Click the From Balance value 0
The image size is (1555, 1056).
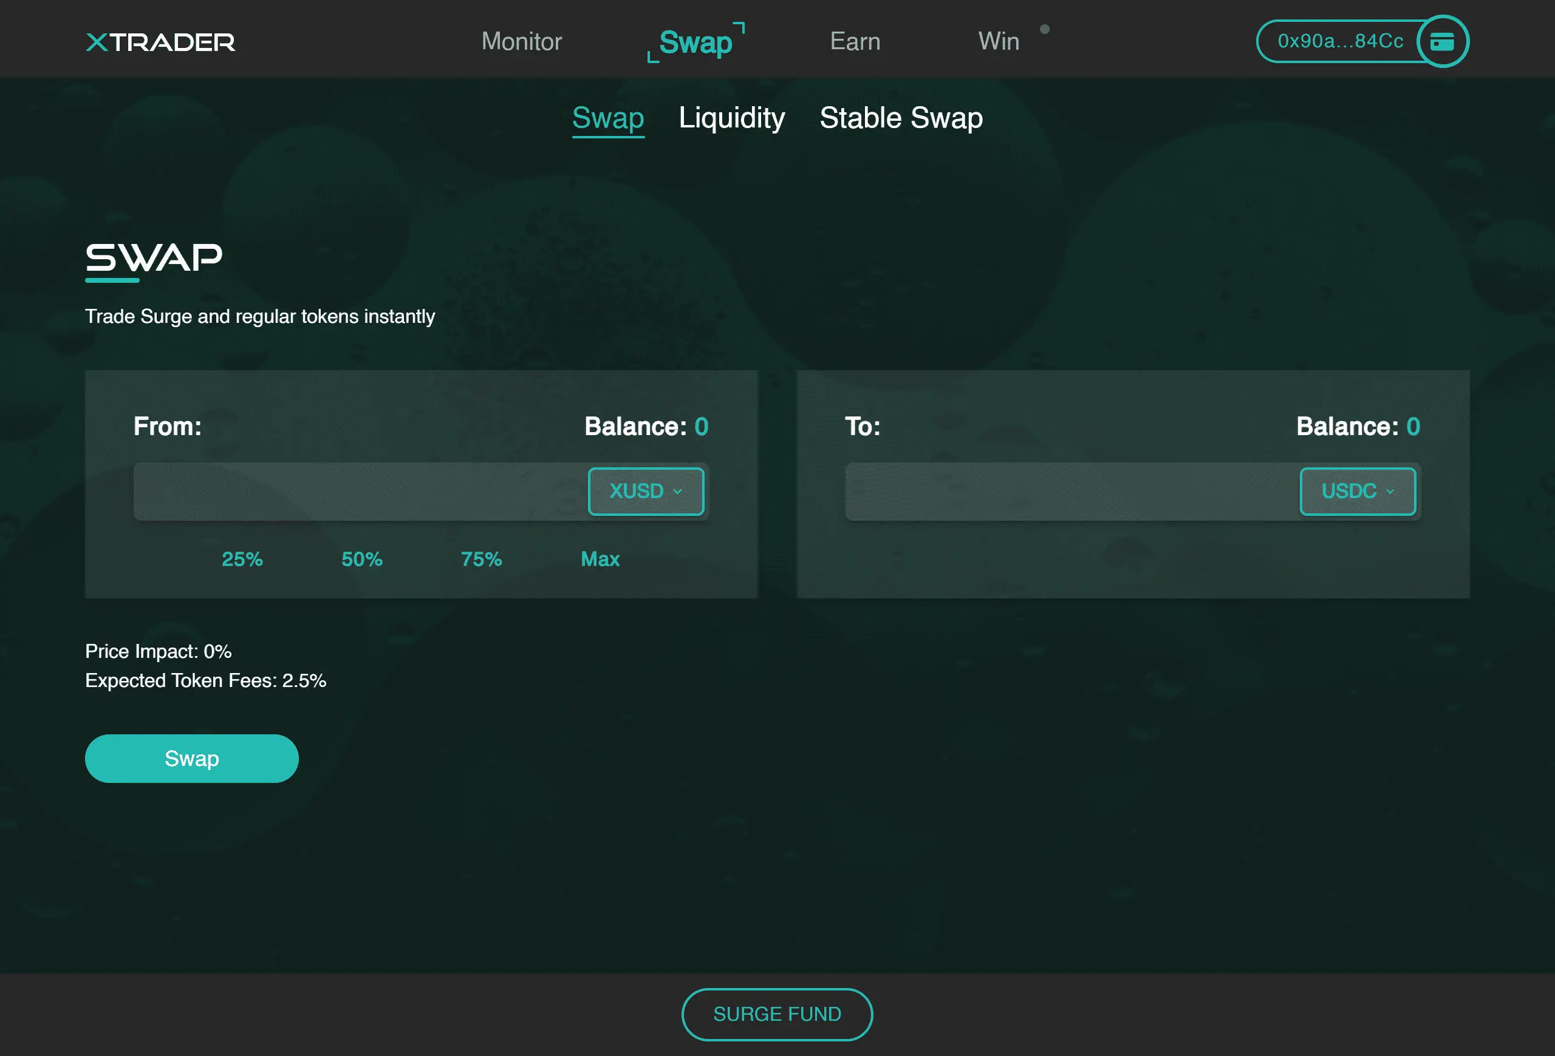click(701, 427)
